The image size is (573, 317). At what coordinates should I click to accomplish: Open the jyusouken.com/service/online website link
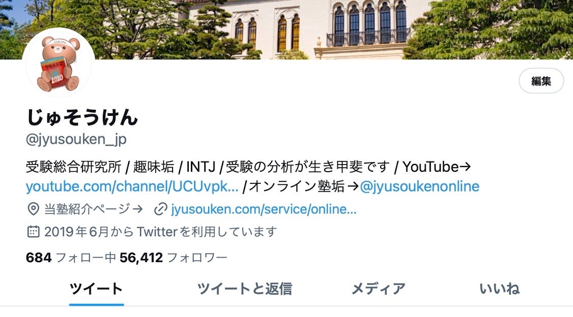pos(264,209)
